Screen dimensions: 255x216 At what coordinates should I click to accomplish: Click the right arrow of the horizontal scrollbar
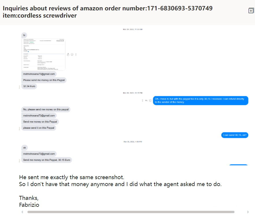pyautogui.click(x=248, y=212)
